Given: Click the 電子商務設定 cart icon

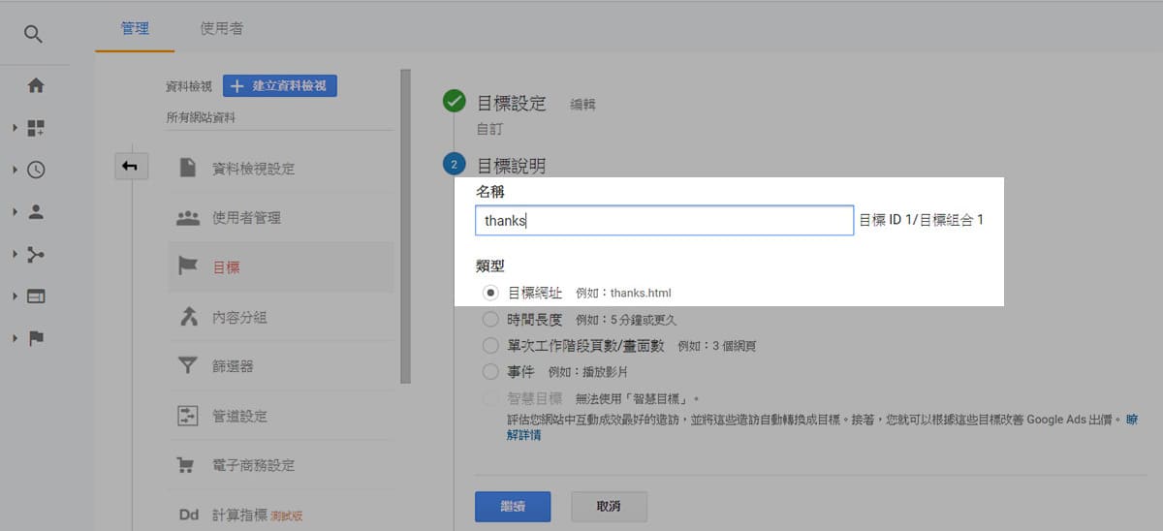Looking at the screenshot, I should [188, 465].
